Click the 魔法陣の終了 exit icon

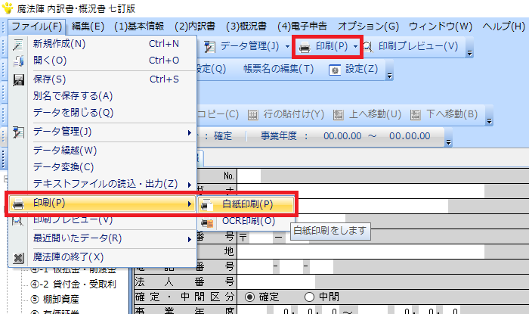pyautogui.click(x=18, y=258)
